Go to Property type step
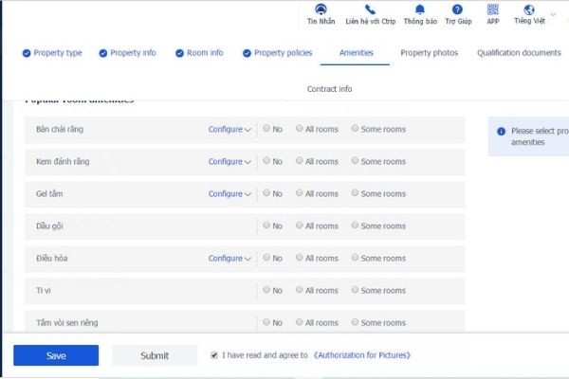The width and height of the screenshot is (569, 379). 52,53
